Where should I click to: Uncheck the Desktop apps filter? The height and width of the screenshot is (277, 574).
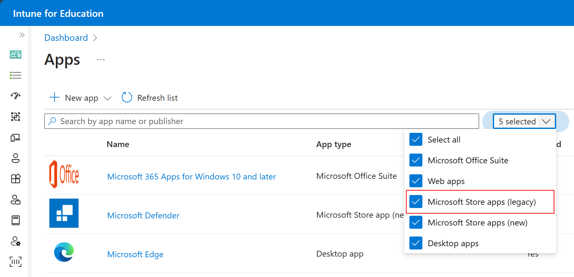tap(416, 243)
